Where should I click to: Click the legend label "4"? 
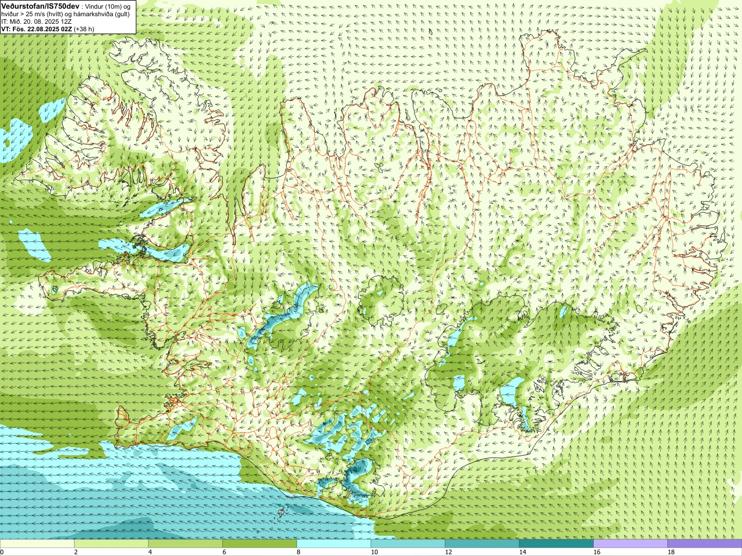[x=150, y=552]
